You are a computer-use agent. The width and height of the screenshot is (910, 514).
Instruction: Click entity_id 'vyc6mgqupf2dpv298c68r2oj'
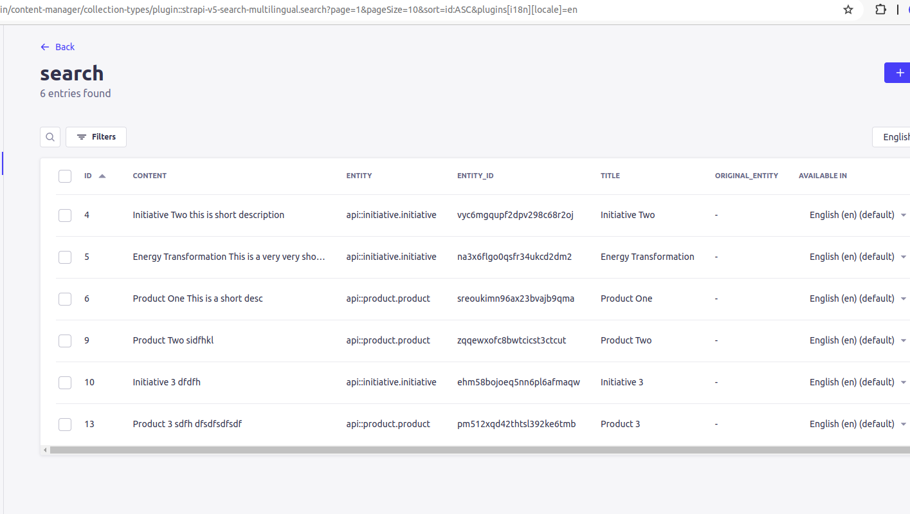515,215
